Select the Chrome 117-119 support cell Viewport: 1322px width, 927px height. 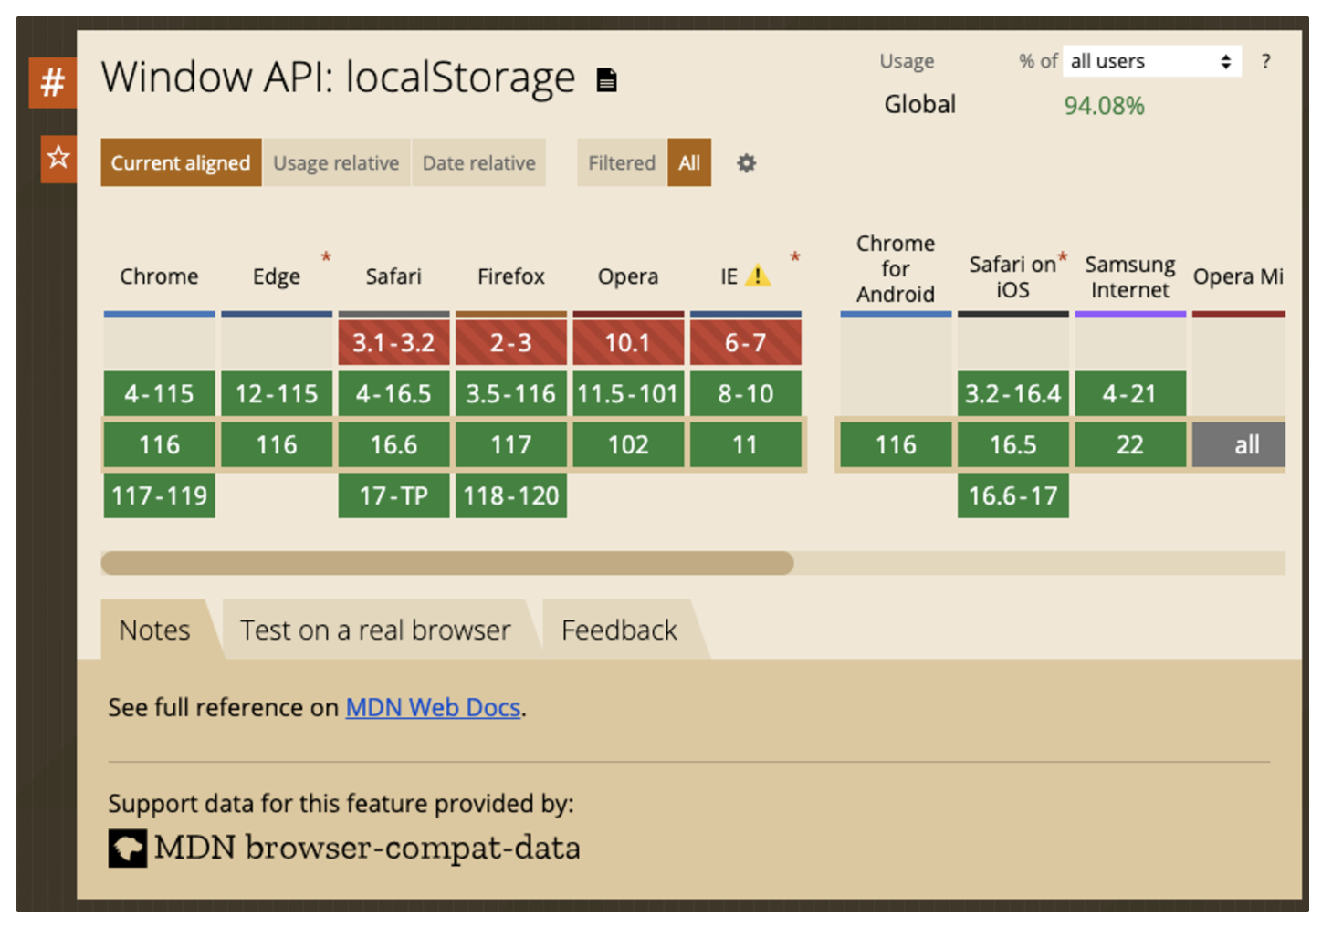(x=160, y=495)
